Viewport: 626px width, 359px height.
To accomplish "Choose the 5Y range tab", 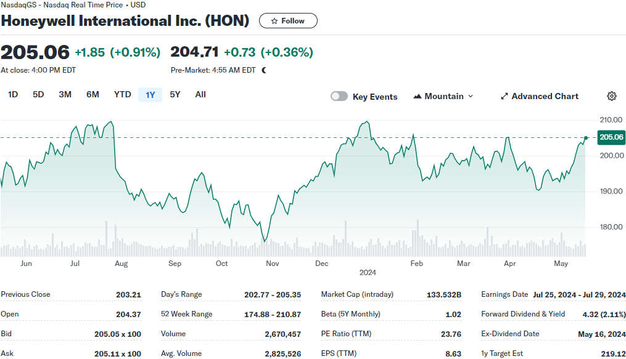I will point(175,94).
